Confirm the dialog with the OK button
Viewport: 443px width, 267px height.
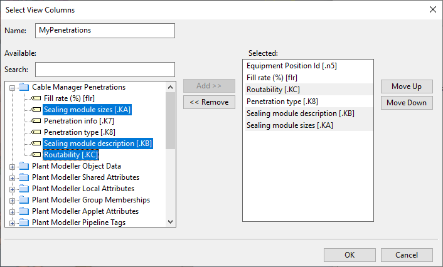coord(350,254)
